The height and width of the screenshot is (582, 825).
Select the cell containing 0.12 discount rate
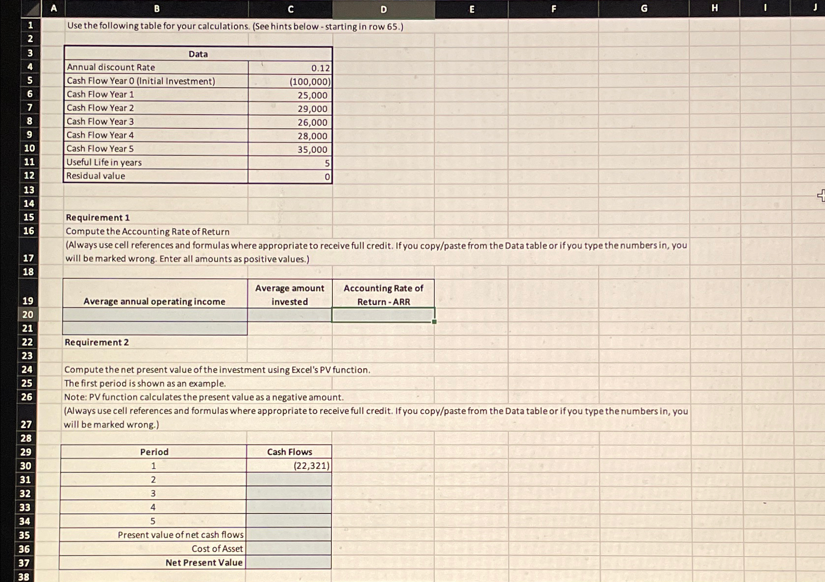coord(289,67)
